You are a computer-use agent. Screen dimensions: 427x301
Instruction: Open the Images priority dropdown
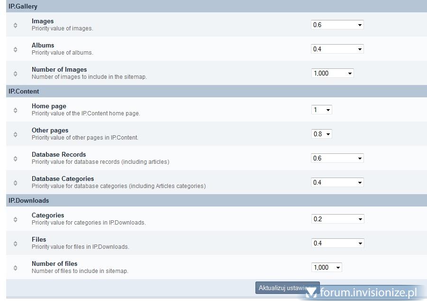(x=337, y=25)
